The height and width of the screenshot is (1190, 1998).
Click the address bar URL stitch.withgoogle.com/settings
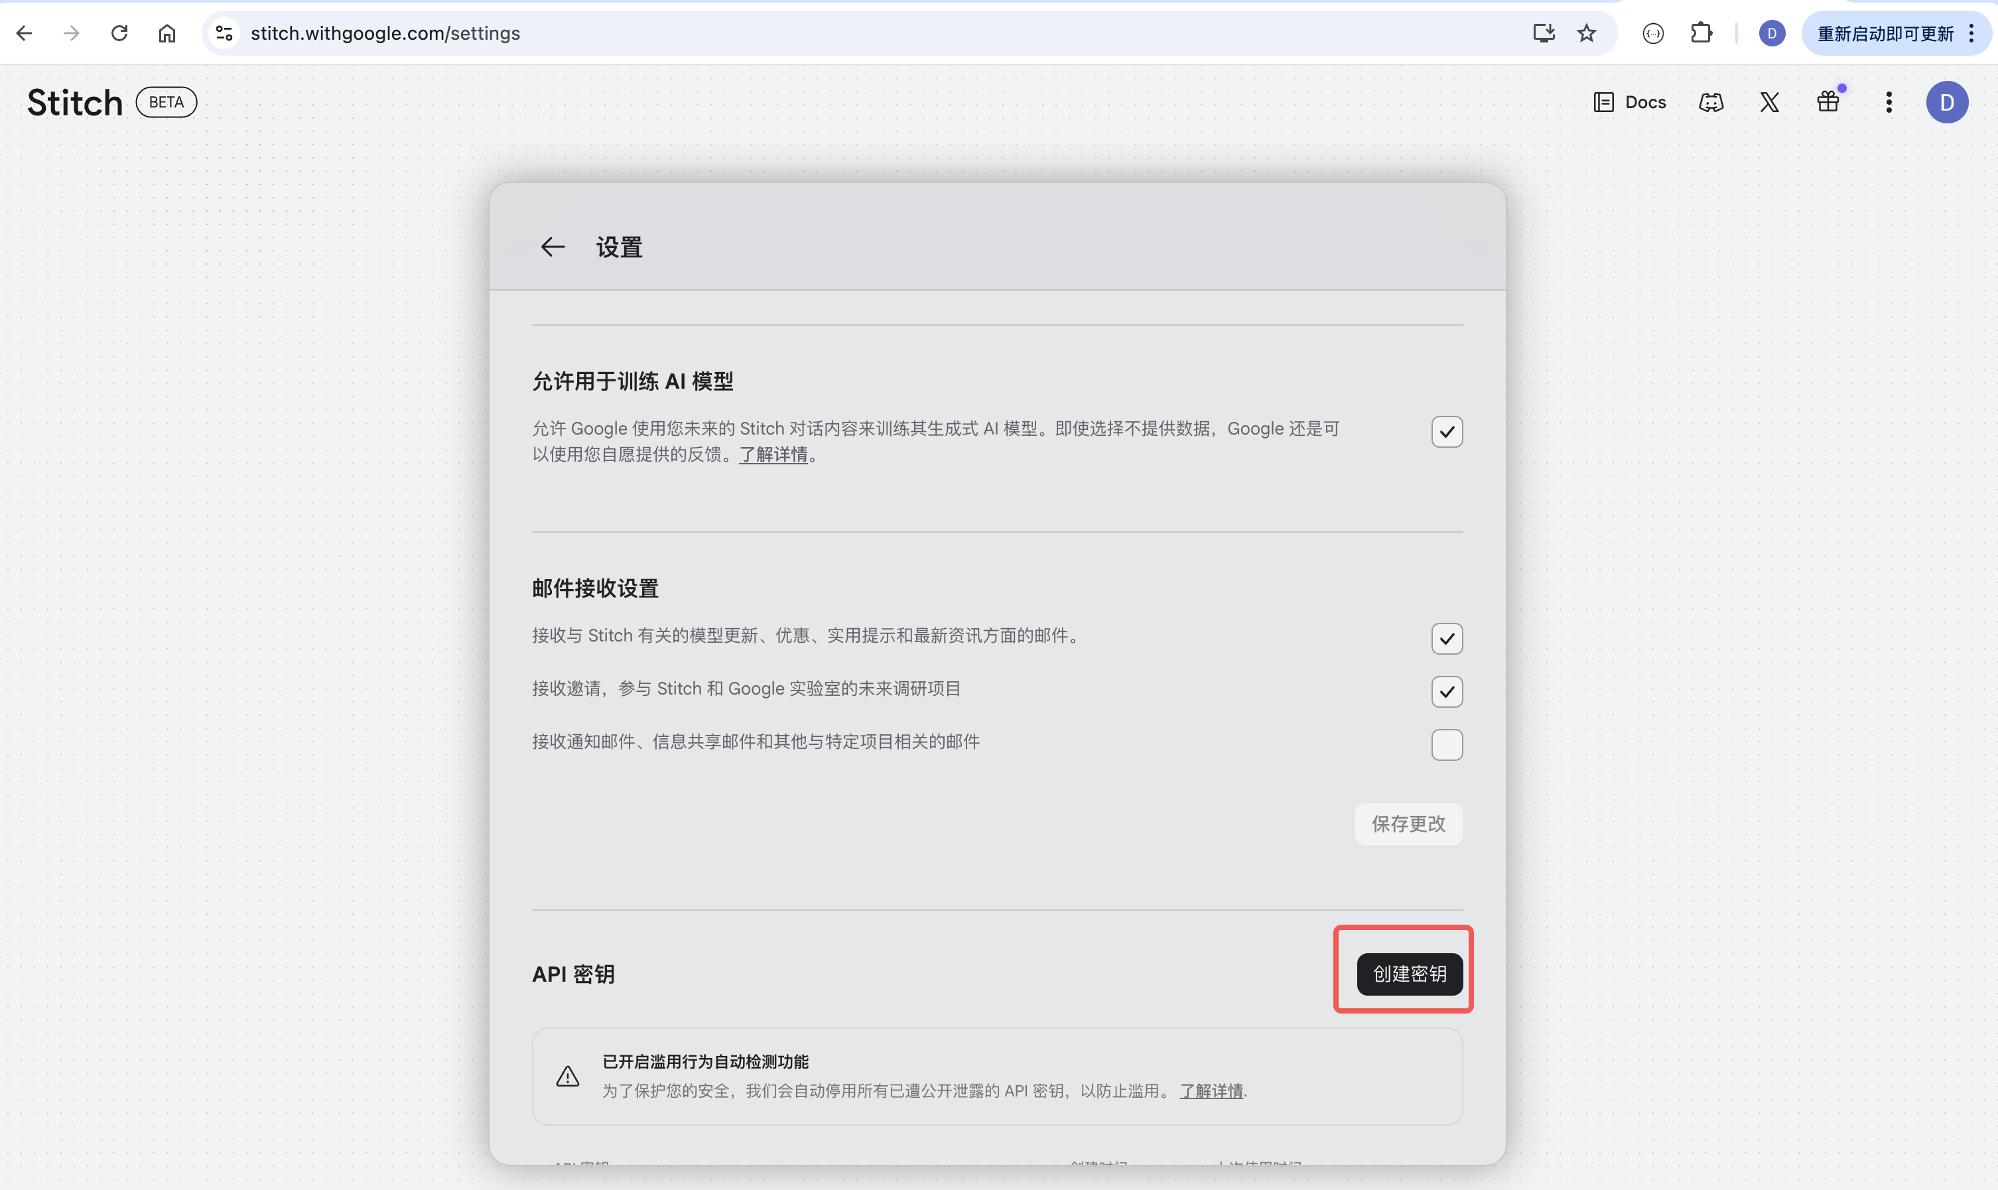tap(385, 33)
